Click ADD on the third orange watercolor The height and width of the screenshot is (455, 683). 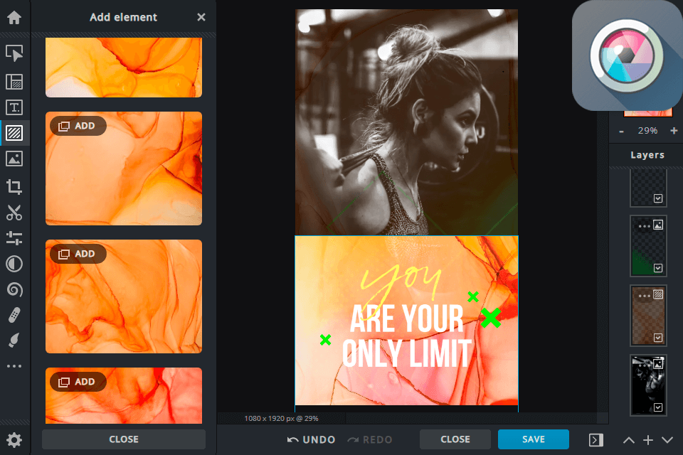click(x=78, y=254)
